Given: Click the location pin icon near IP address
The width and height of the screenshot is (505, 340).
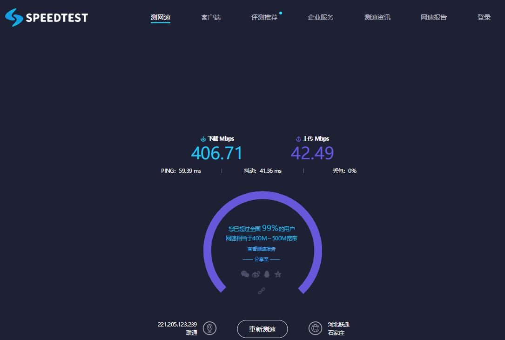Looking at the screenshot, I should pos(209,328).
